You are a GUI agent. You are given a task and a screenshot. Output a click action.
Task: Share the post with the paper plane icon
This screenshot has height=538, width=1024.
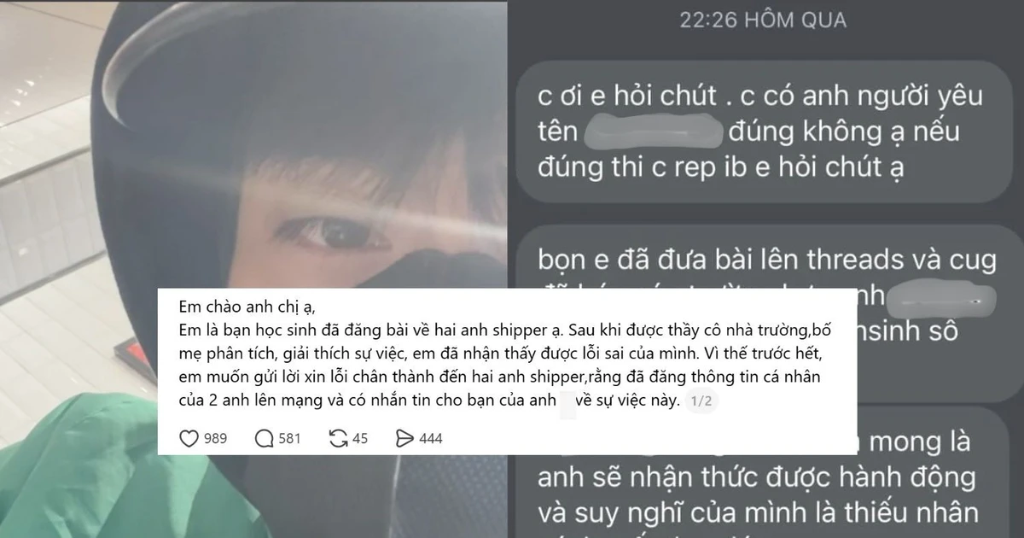[405, 438]
